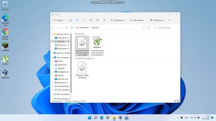Click the Cut scissors icon in toolbar
This screenshot has height=121, width=216.
pyautogui.click(x=71, y=20)
